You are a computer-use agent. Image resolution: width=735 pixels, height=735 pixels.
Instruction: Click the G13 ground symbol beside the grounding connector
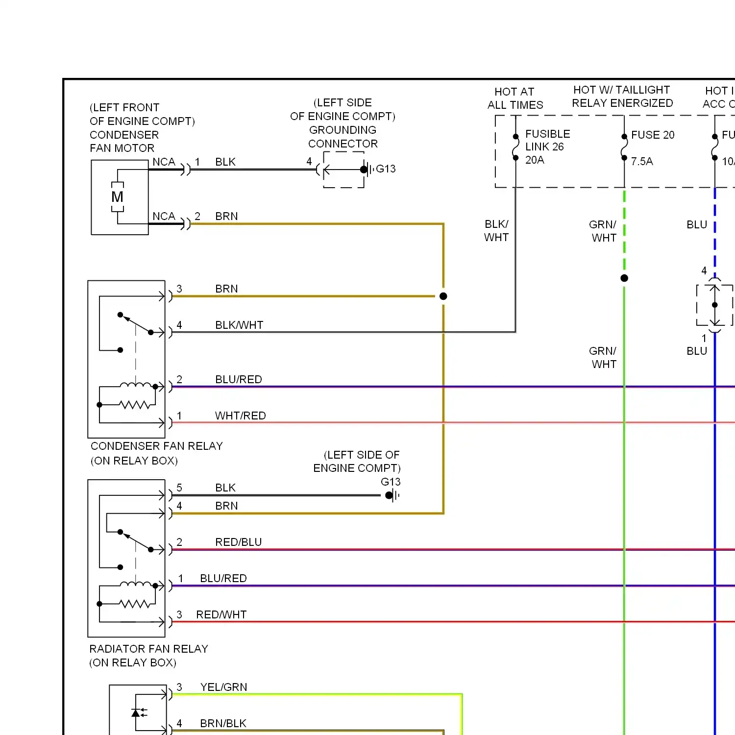click(367, 170)
